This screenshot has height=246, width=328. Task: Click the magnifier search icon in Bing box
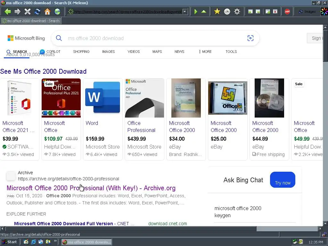[x=59, y=38]
